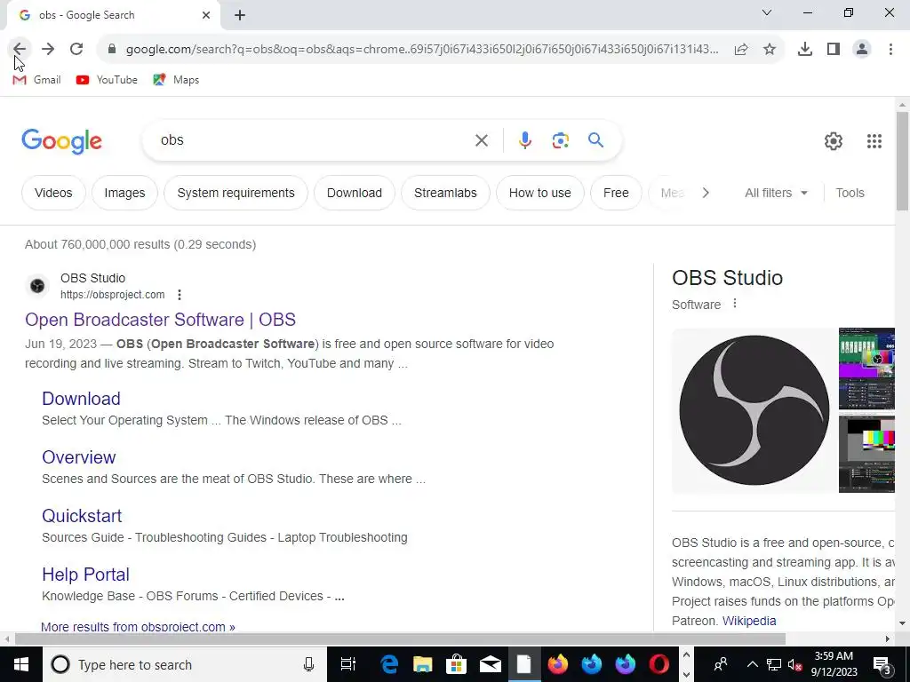The width and height of the screenshot is (910, 682).
Task: Open the Google apps grid
Action: pyautogui.click(x=874, y=141)
